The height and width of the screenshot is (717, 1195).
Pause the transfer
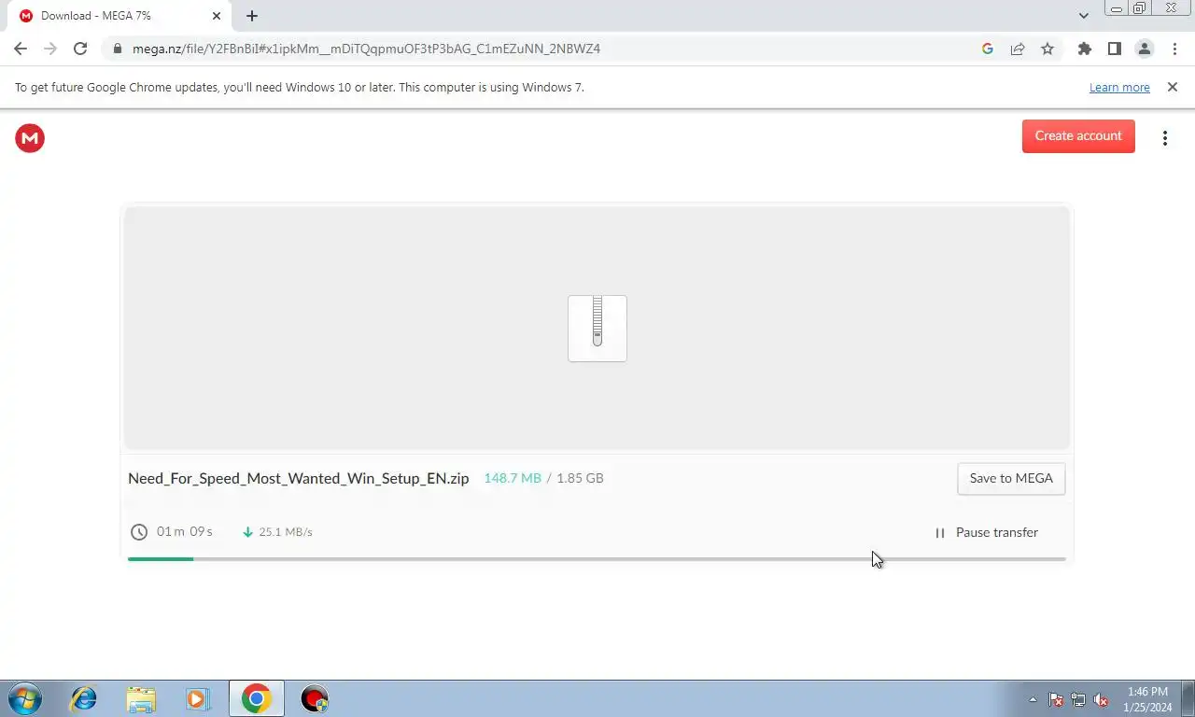[986, 532]
